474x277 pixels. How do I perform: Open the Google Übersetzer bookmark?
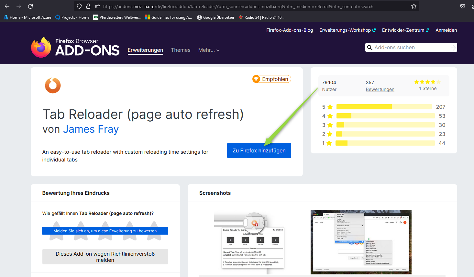[215, 17]
